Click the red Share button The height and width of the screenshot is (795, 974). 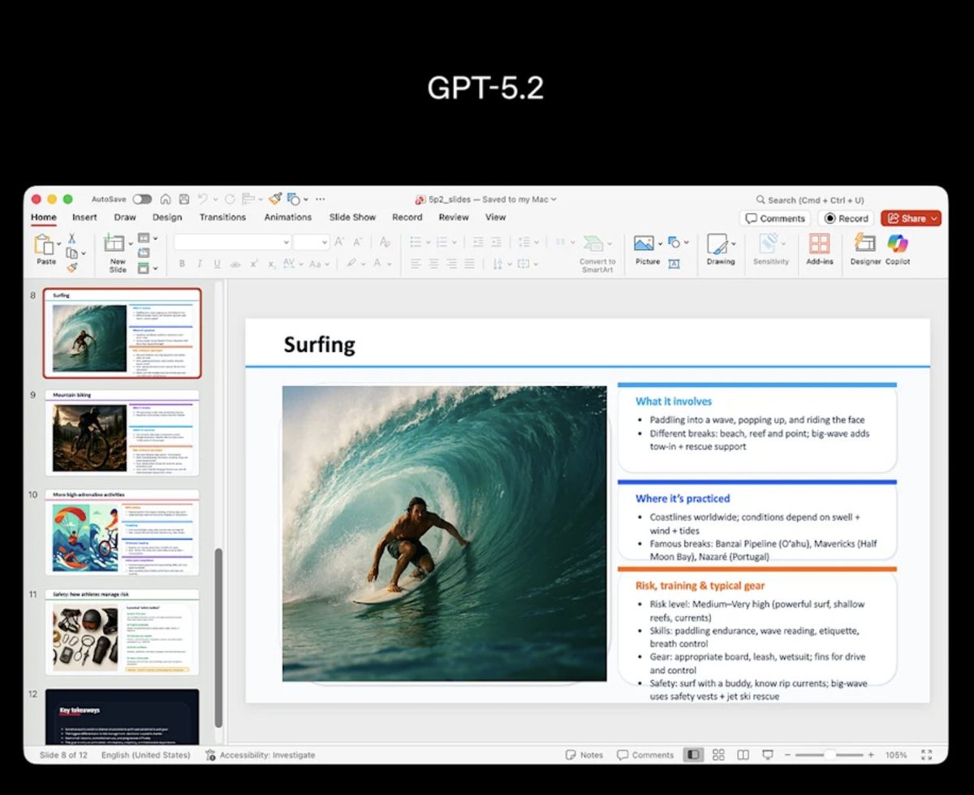[911, 218]
